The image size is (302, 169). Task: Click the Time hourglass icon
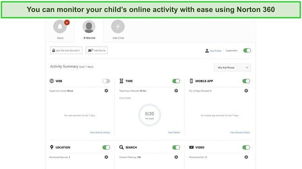tap(121, 81)
